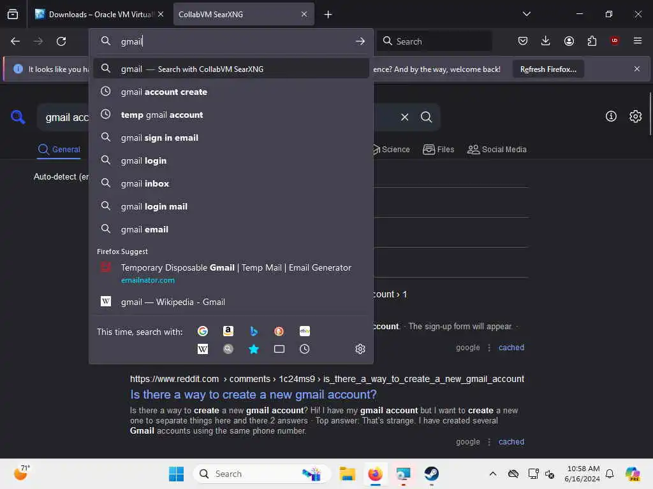653x489 pixels.
Task: Click the Go arrow in address bar
Action: tap(360, 41)
